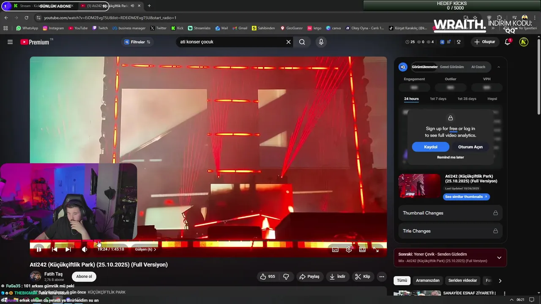Mute the video with the volume icon
541x304 pixels.
(x=85, y=250)
